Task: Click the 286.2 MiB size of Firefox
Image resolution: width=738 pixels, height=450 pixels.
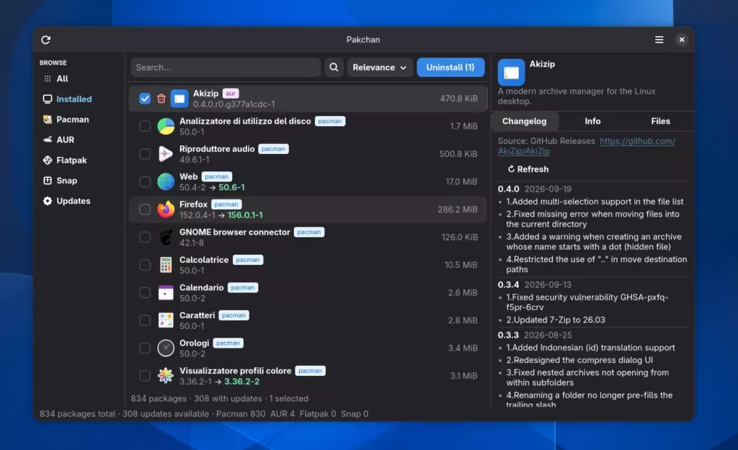Action: pos(458,210)
